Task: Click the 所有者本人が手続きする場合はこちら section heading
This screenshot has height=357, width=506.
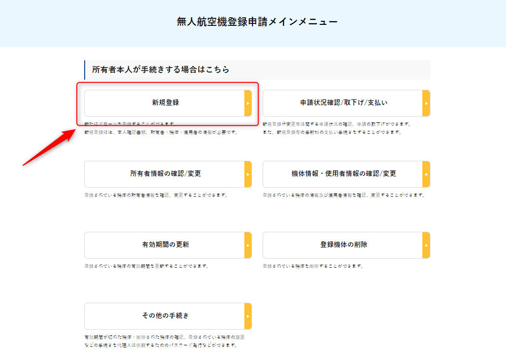Action: coord(161,69)
